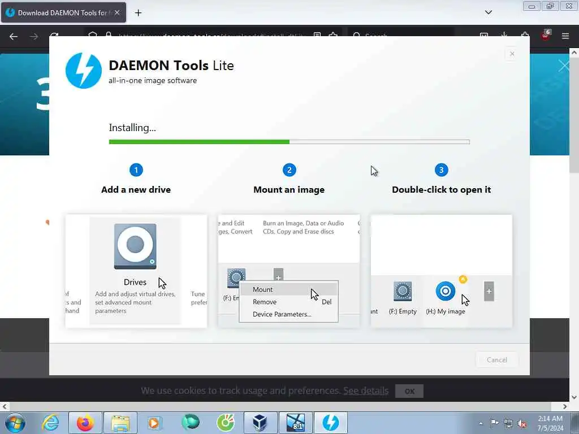Click the muted volume tray icon
The width and height of the screenshot is (579, 434).
(522, 423)
